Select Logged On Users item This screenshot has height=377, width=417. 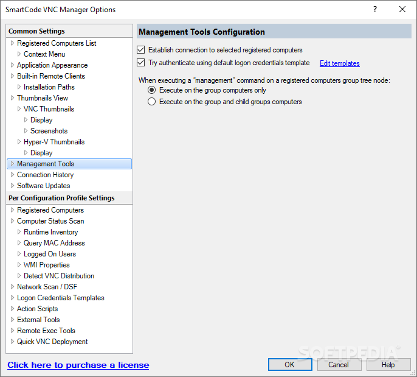pos(50,254)
